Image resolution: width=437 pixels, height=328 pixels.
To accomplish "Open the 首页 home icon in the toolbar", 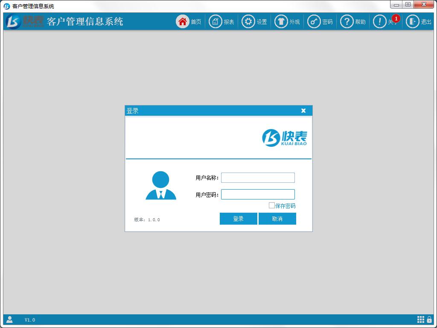I will (183, 21).
